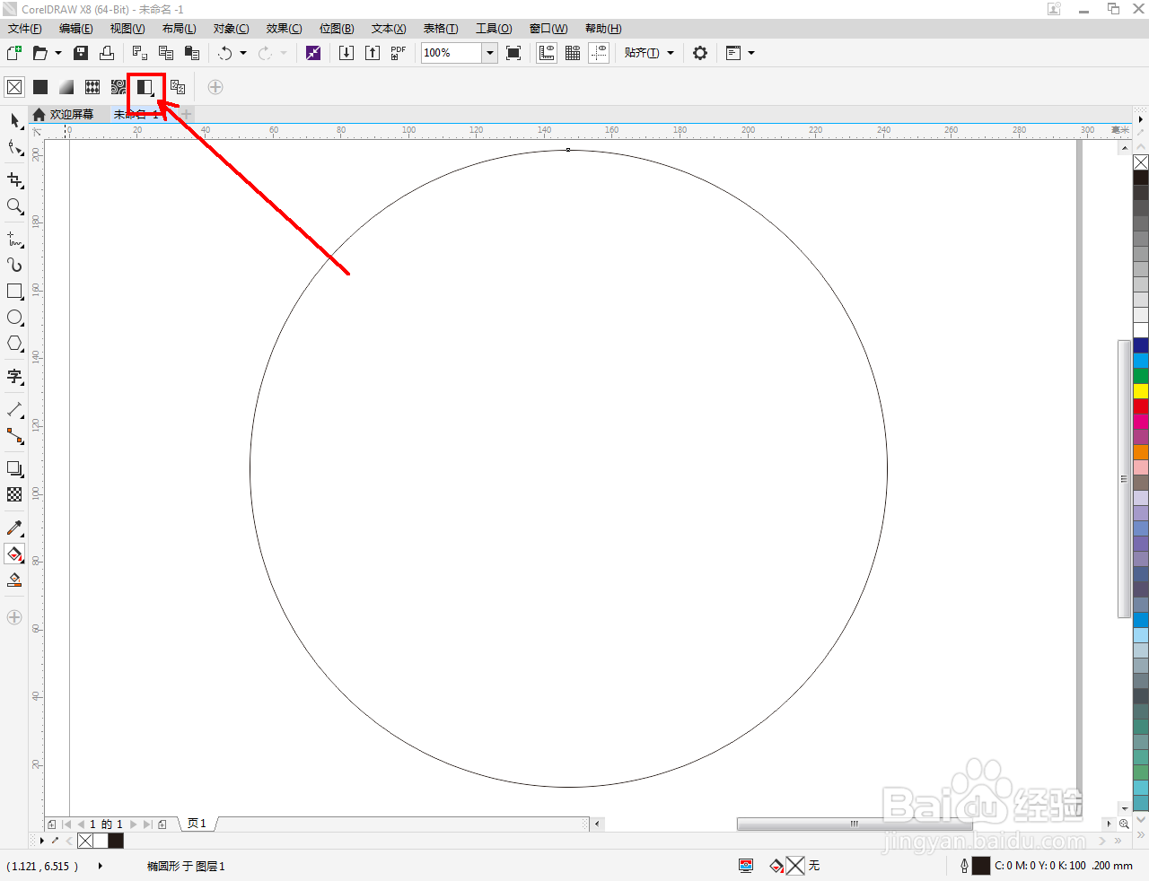Select Fountain fill
Viewport: 1149px width, 881px height.
point(66,87)
